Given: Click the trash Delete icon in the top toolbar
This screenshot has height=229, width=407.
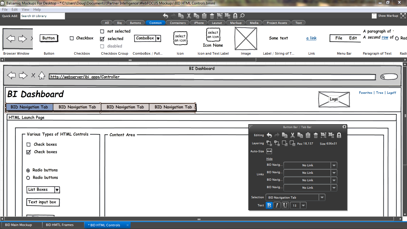Looking at the screenshot, I should click(212, 16).
